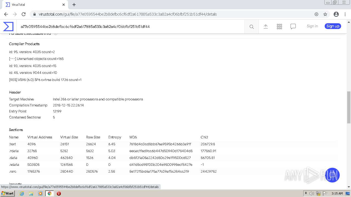Click the Raw Size column header
The height and width of the screenshot is (197, 351).
pos(93,137)
